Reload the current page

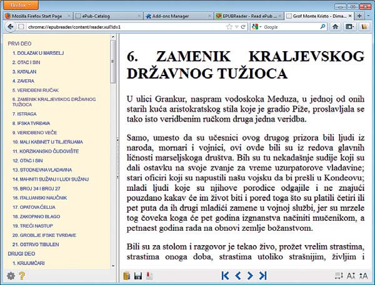click(x=243, y=27)
